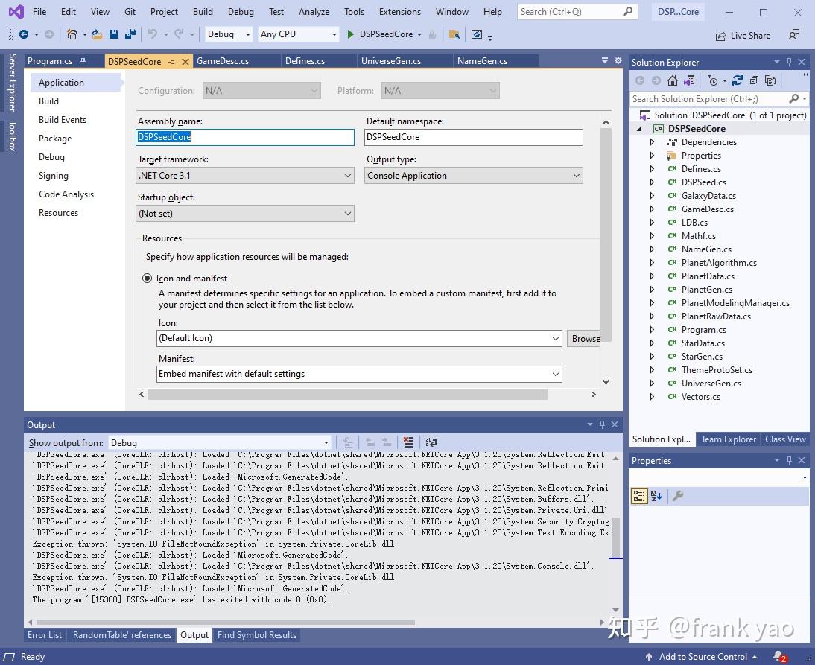Click the Open File folder icon
This screenshot has height=665, width=815.
point(97,34)
